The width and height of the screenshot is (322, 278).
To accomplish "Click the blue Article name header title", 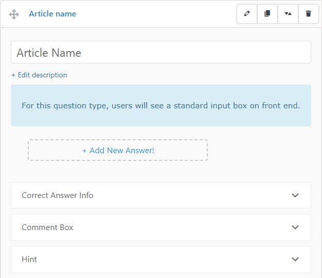I will coord(52,14).
